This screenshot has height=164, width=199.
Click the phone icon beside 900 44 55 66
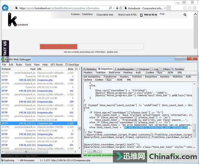(141, 15)
